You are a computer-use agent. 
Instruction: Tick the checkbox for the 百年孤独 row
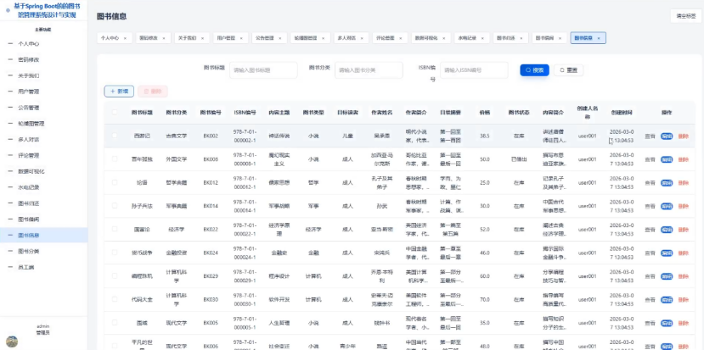click(x=115, y=158)
